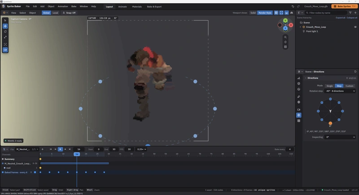Click the viewport zoom magnifier icon

(285, 37)
